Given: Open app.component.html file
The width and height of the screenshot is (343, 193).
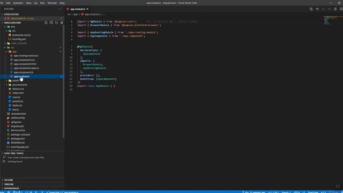Looking at the screenshot, I should point(25,64).
